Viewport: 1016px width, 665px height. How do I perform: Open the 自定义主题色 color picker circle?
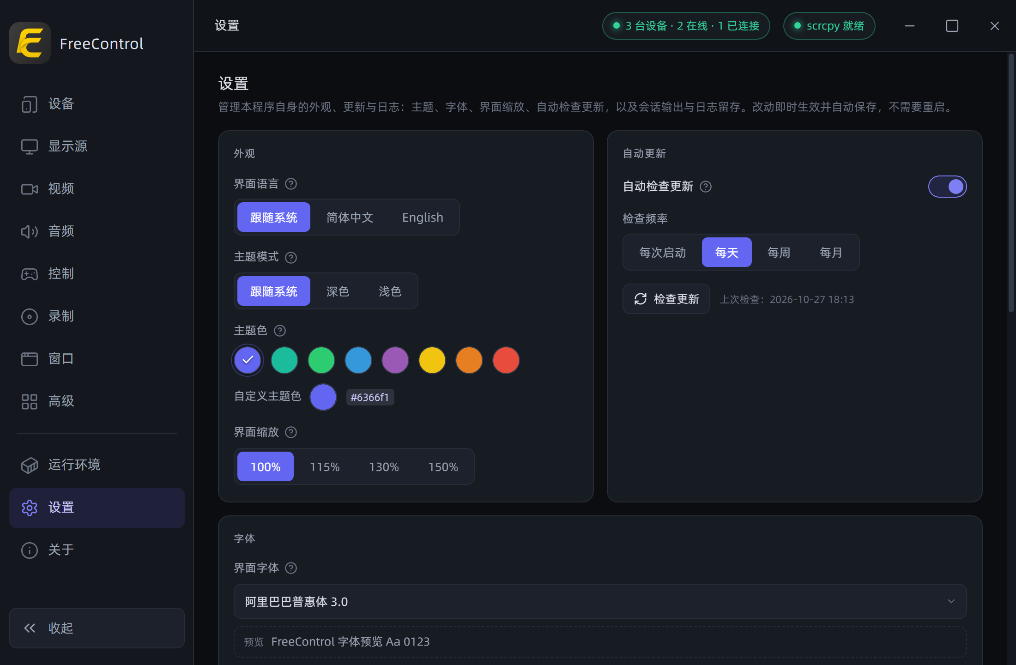coord(323,397)
